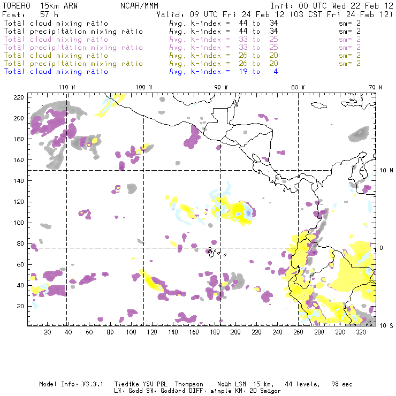
Task: Select the 'Fcst: 57 h' forecast hour text
Action: tap(30, 14)
